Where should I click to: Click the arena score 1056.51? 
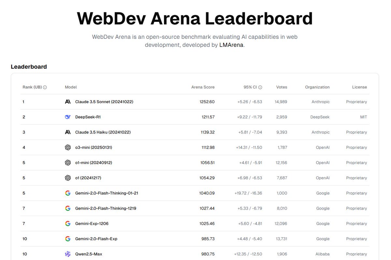click(208, 163)
